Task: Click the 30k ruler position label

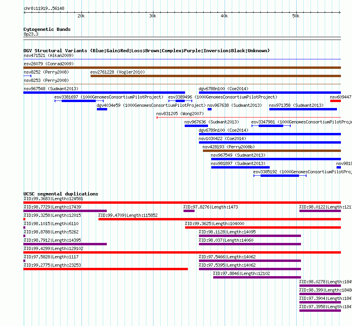Action: 153,16
